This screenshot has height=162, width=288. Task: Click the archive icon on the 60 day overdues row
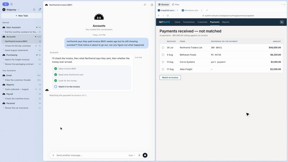coord(36,46)
